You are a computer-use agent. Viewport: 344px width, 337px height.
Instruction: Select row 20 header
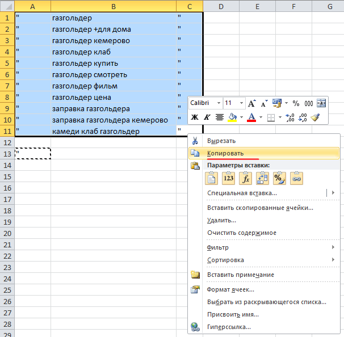(x=7, y=233)
